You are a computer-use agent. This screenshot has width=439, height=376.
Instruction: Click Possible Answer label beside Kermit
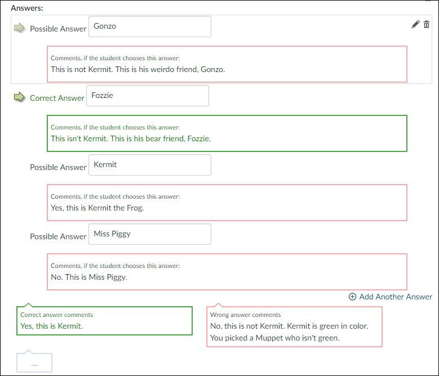click(58, 167)
